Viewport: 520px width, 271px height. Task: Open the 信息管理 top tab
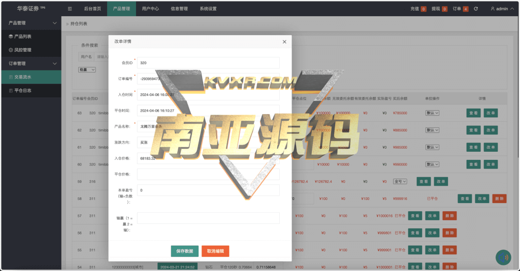coord(179,9)
